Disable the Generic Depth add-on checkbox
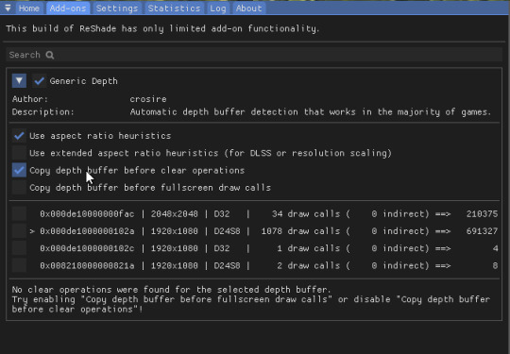The height and width of the screenshot is (354, 510). click(39, 80)
